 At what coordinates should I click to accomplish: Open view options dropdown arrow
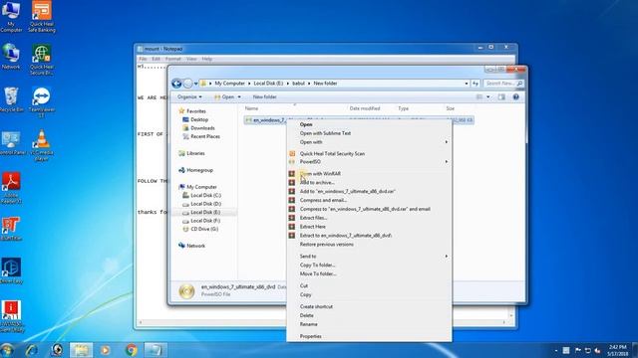point(488,97)
